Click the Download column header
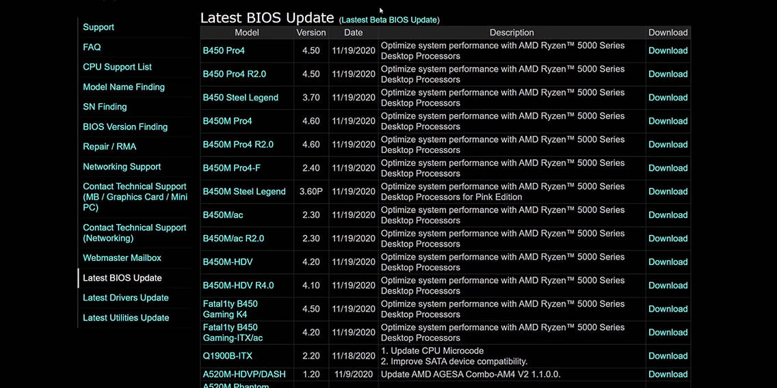 tap(668, 33)
